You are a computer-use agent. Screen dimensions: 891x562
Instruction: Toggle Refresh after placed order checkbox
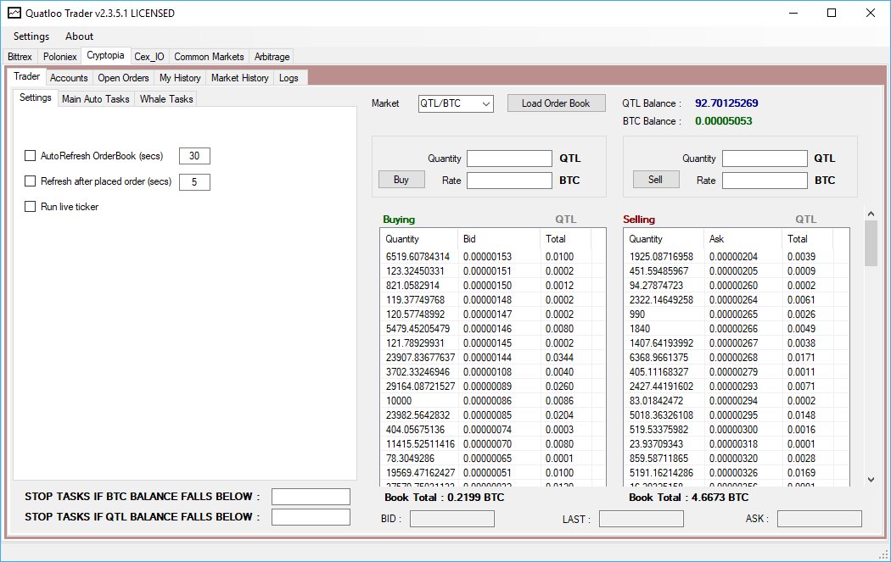(30, 181)
